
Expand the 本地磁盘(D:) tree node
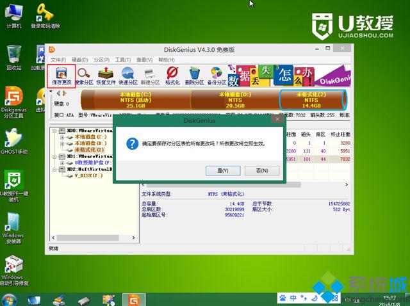click(62, 143)
